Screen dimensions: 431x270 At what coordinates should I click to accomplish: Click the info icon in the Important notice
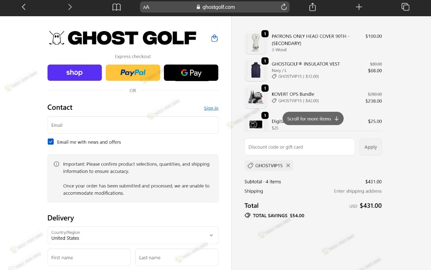pos(56,164)
